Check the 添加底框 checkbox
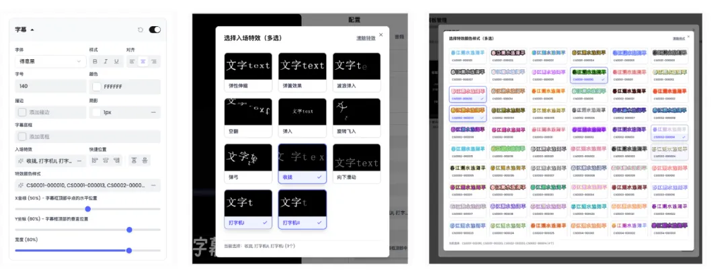 (x=22, y=137)
